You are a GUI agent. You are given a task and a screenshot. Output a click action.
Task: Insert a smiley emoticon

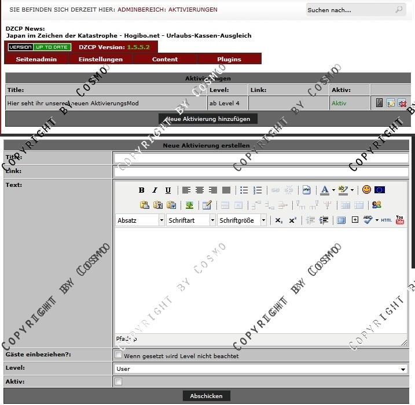[x=366, y=190]
